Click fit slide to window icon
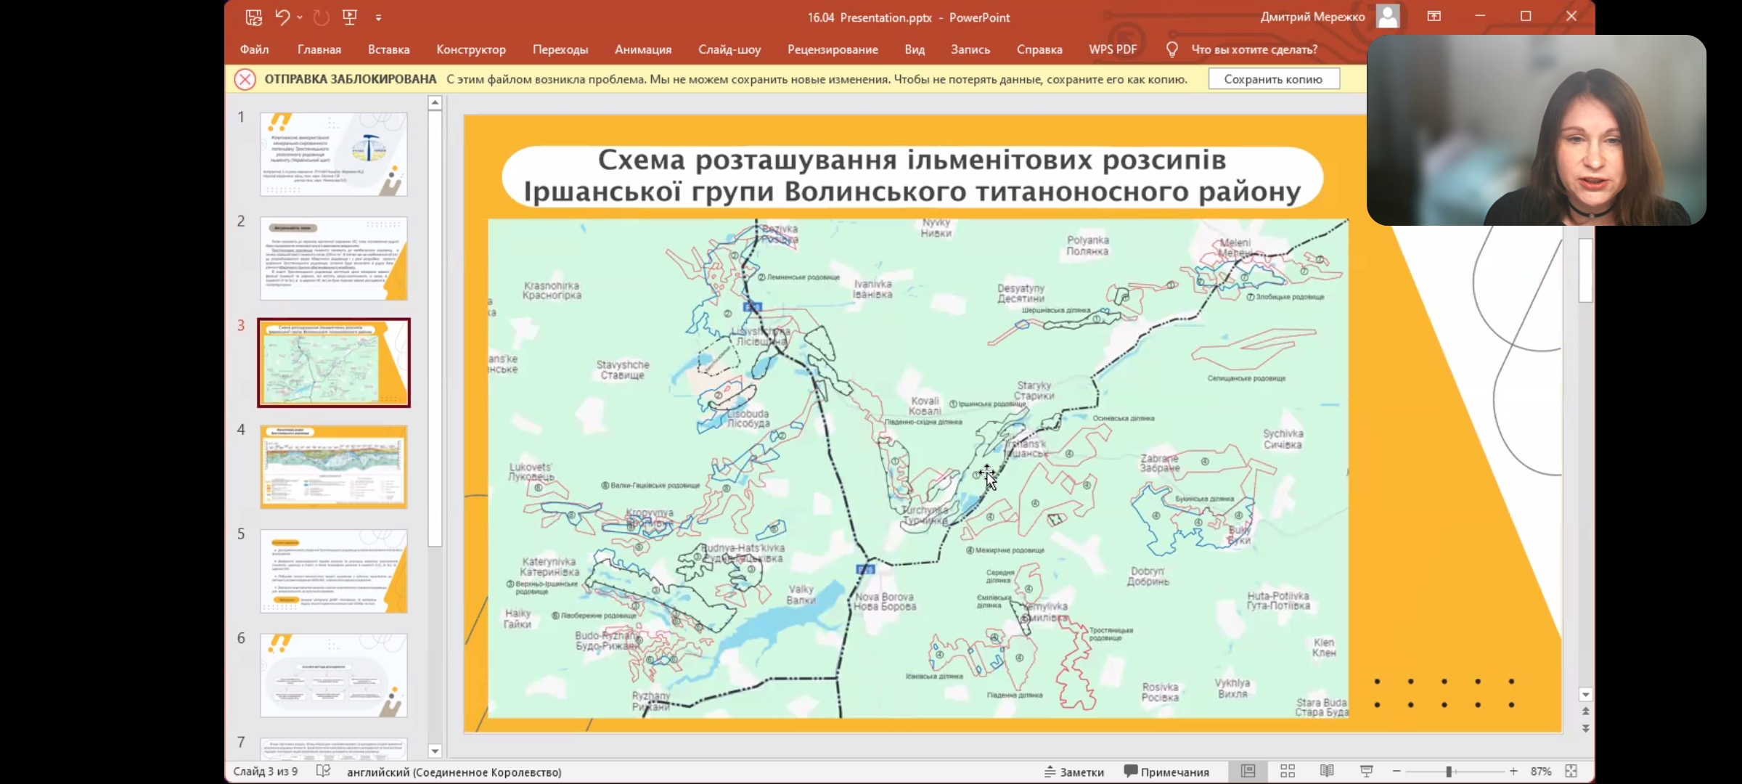This screenshot has height=784, width=1742. (1571, 771)
